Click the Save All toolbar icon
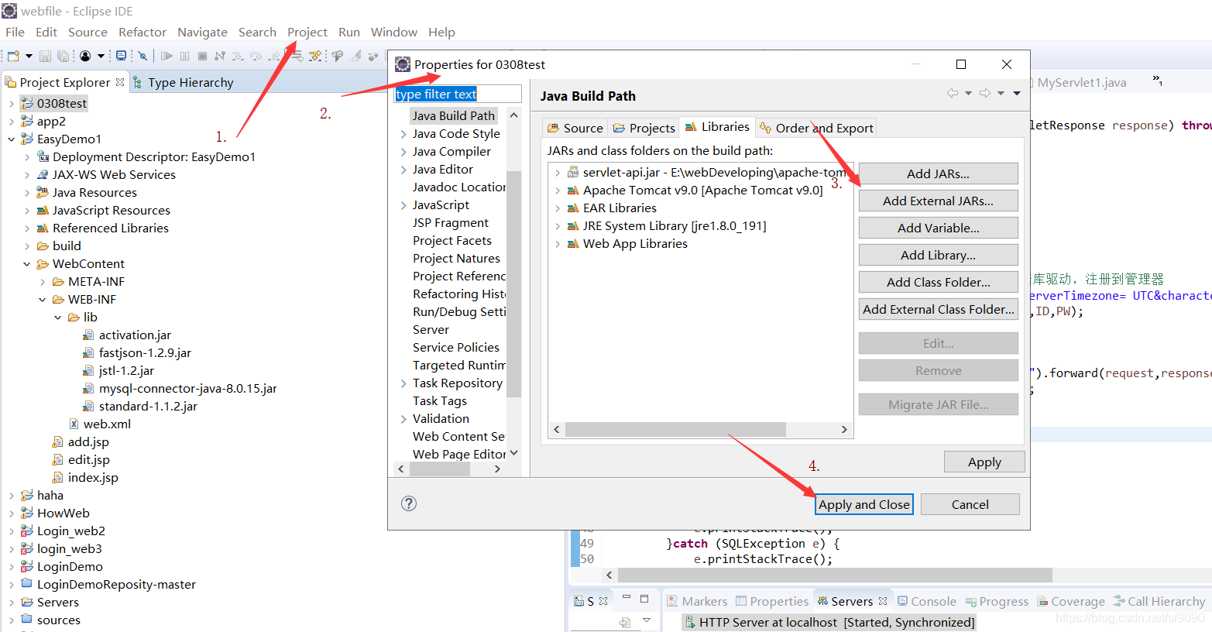 63,56
